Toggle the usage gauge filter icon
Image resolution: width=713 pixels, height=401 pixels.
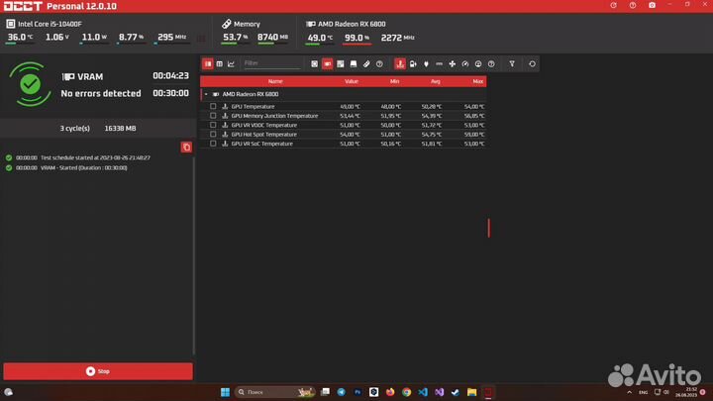point(465,64)
